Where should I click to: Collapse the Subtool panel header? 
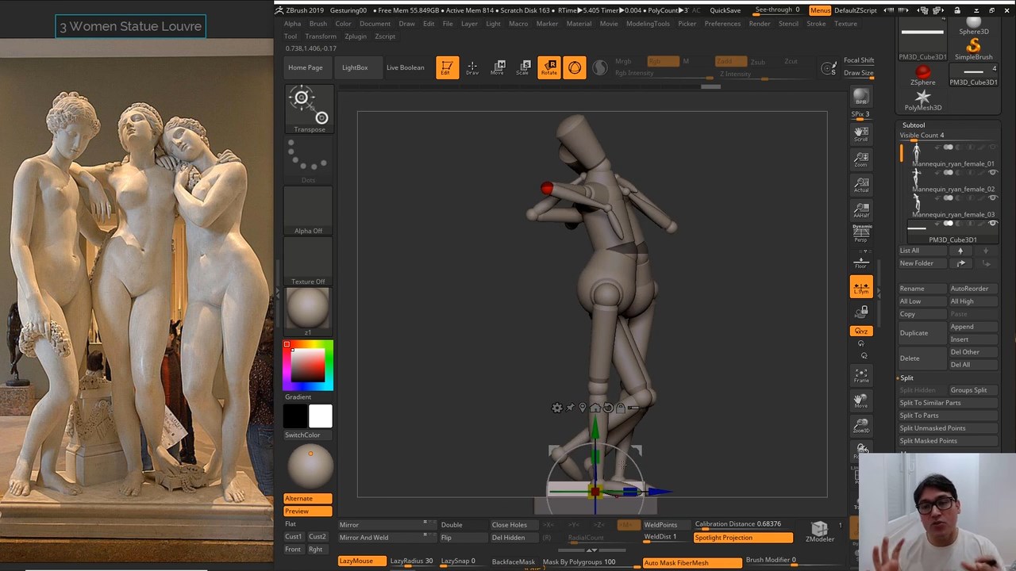pos(914,125)
